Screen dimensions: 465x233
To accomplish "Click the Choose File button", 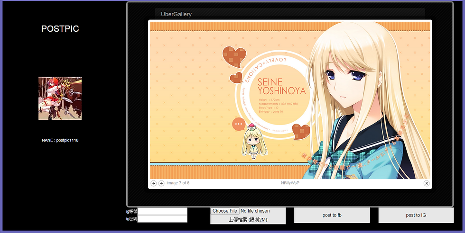I will tap(225, 211).
